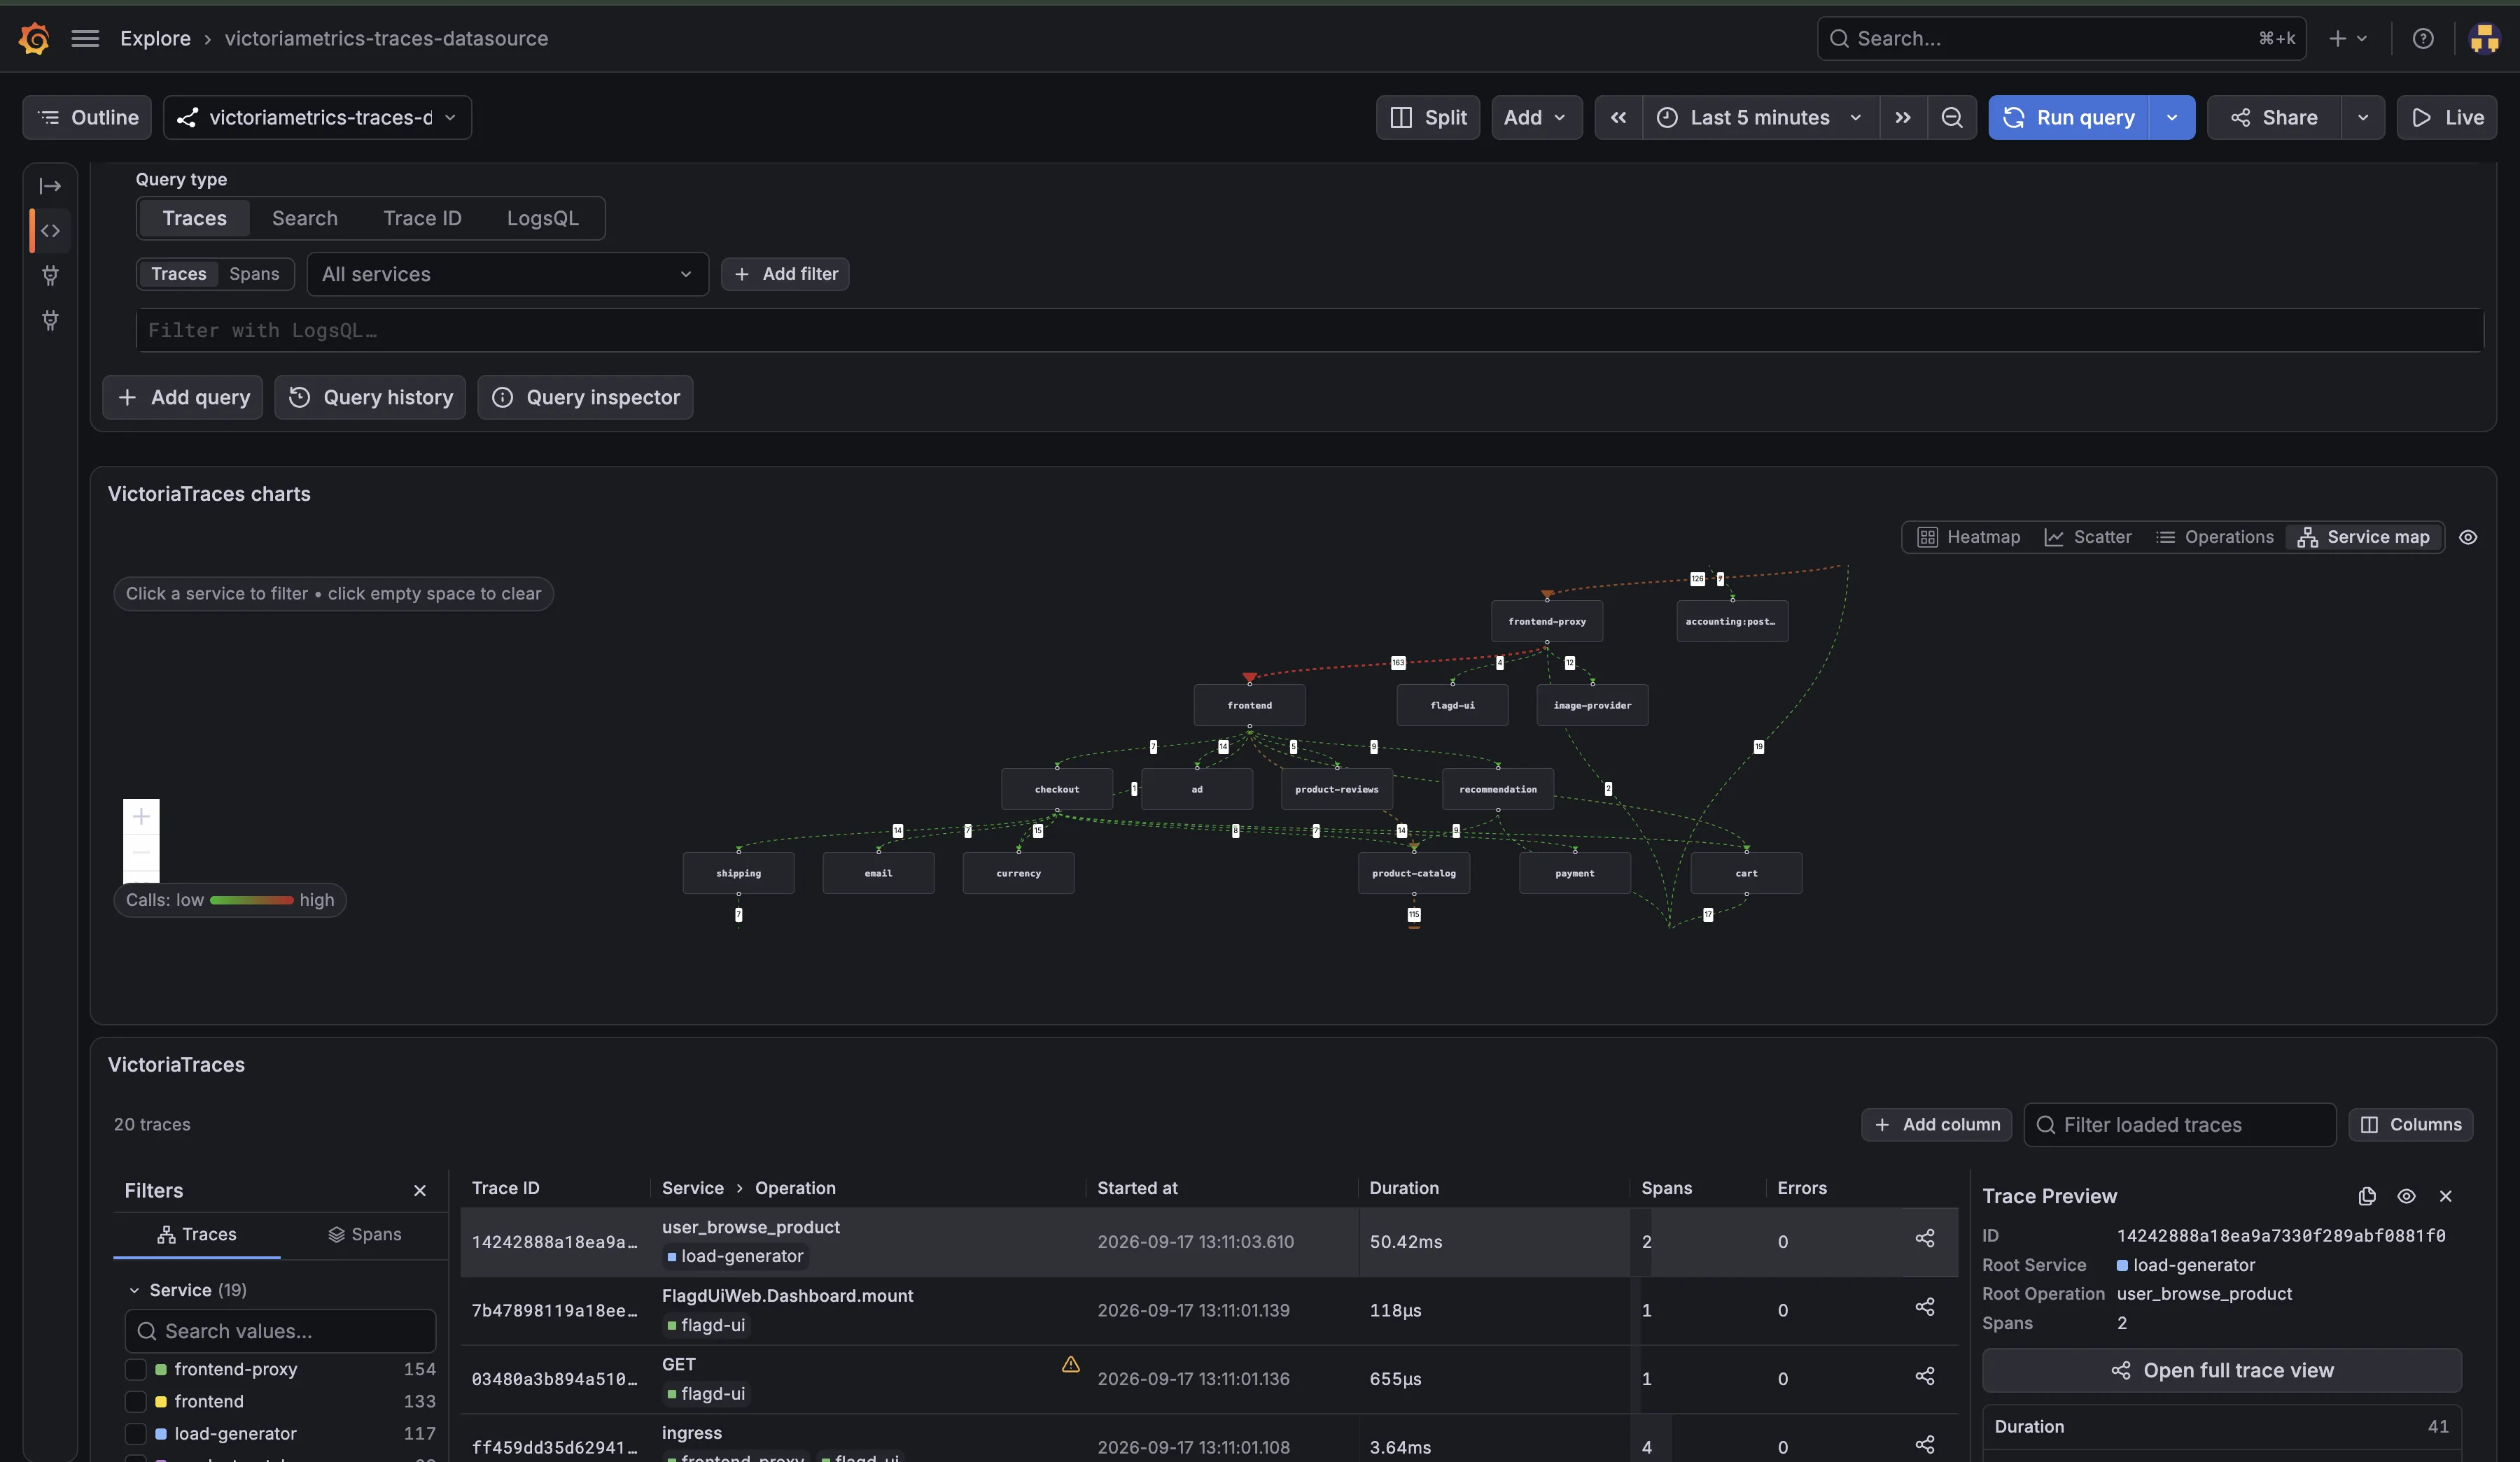Select the code brackets sidebar icon
2520x1462 pixels.
click(50, 231)
